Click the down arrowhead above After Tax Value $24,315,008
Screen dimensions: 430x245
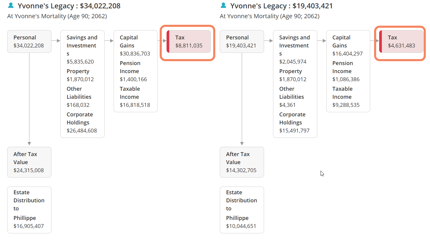click(x=29, y=144)
